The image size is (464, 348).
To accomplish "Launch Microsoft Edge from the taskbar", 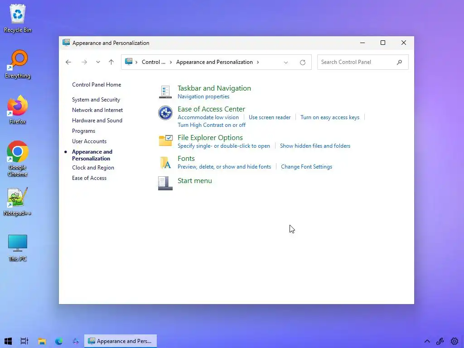I will (59, 341).
